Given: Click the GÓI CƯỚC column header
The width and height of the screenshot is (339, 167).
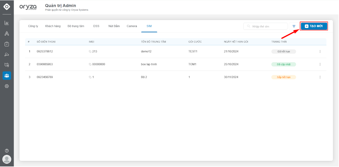Looking at the screenshot, I should point(195,42).
